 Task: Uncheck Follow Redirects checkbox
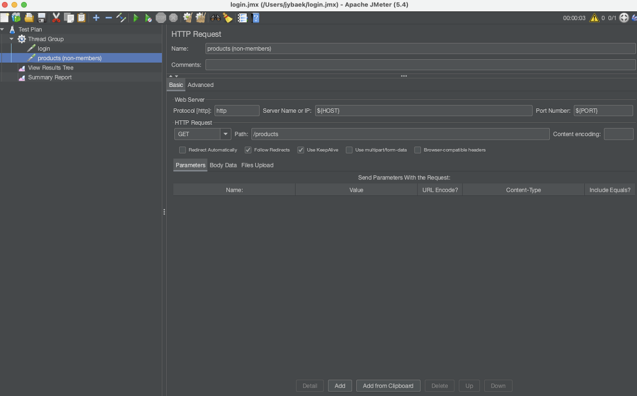tap(248, 150)
